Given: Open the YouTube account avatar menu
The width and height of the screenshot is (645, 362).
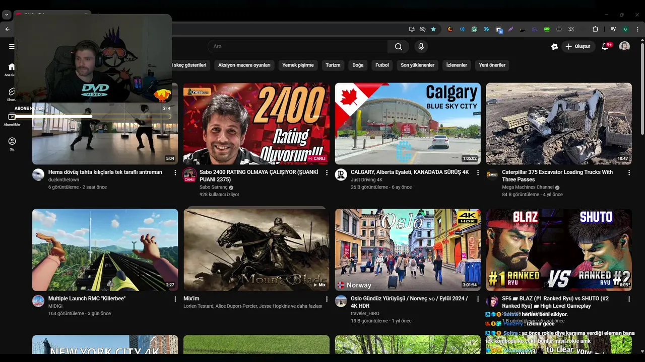Looking at the screenshot, I should pyautogui.click(x=624, y=46).
